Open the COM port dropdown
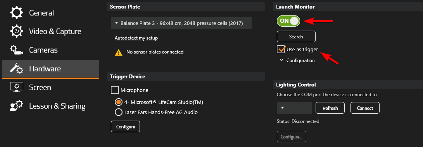The width and height of the screenshot is (423, 147). [294, 108]
